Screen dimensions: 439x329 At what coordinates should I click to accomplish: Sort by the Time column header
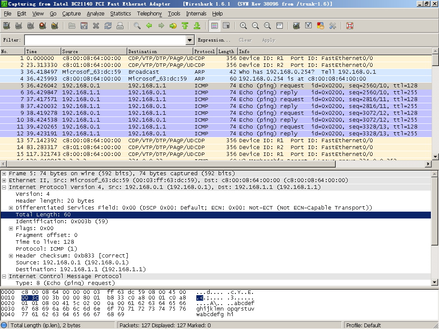pyautogui.click(x=43, y=51)
